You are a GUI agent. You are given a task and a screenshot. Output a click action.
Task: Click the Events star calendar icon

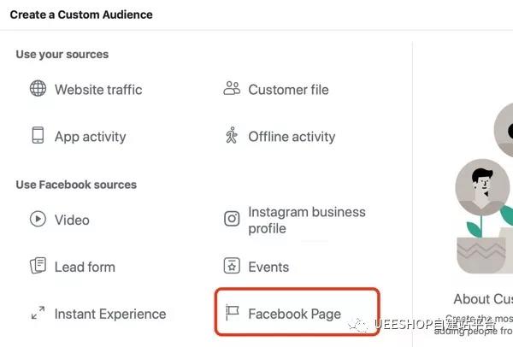click(x=232, y=267)
